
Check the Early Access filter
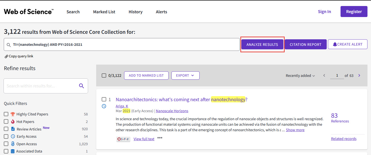(6, 136)
